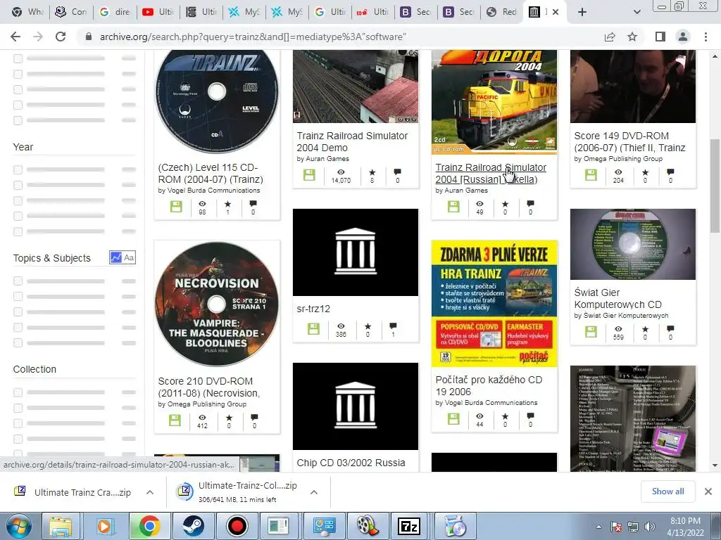Switch to the Google 'dire' tab
Viewport: 721px width, 540px height.
[x=115, y=12]
